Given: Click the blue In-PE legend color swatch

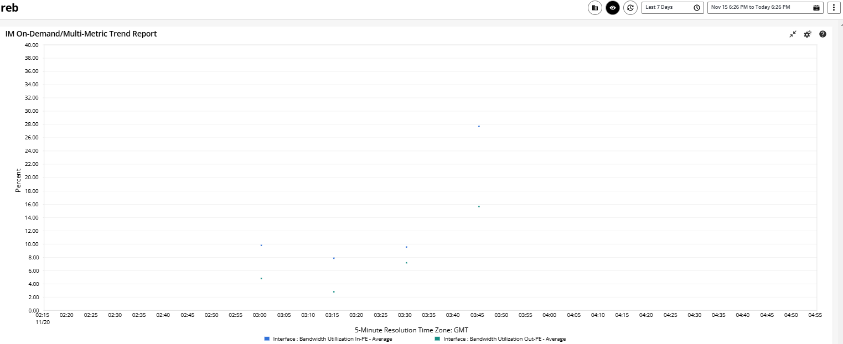Looking at the screenshot, I should click(267, 338).
